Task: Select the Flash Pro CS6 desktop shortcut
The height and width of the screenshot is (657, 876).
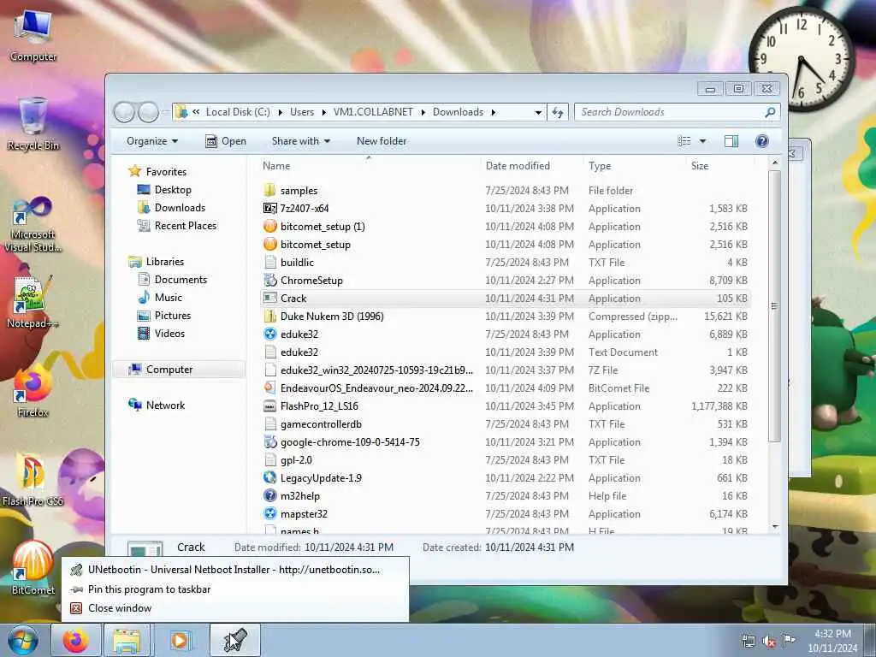Action: pos(33,478)
